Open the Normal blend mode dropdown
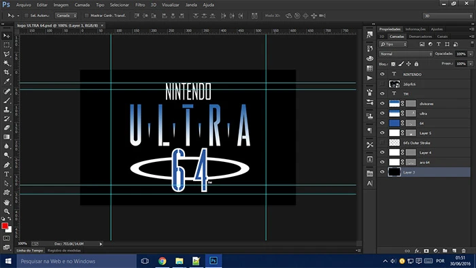This screenshot has height=268, width=476. point(405,54)
